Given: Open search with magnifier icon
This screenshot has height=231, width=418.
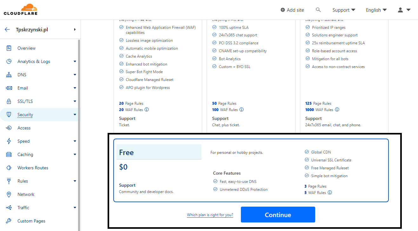Looking at the screenshot, I should coord(318,10).
